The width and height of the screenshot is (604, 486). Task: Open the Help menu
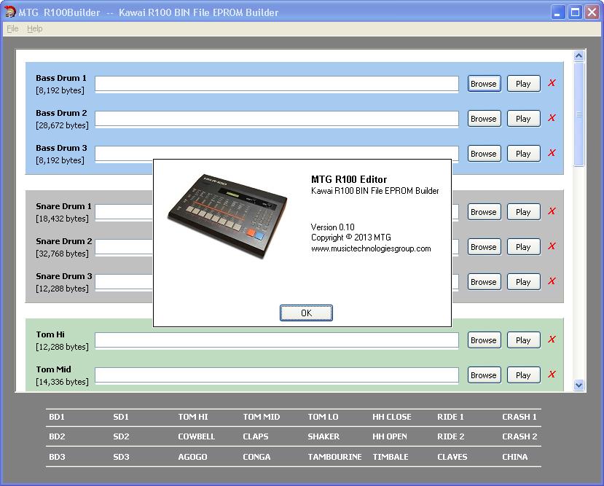[x=35, y=28]
